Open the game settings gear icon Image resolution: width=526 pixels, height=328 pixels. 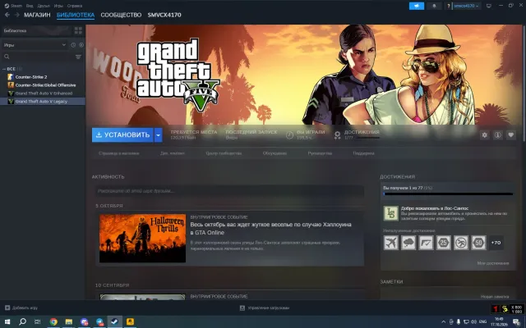point(484,134)
